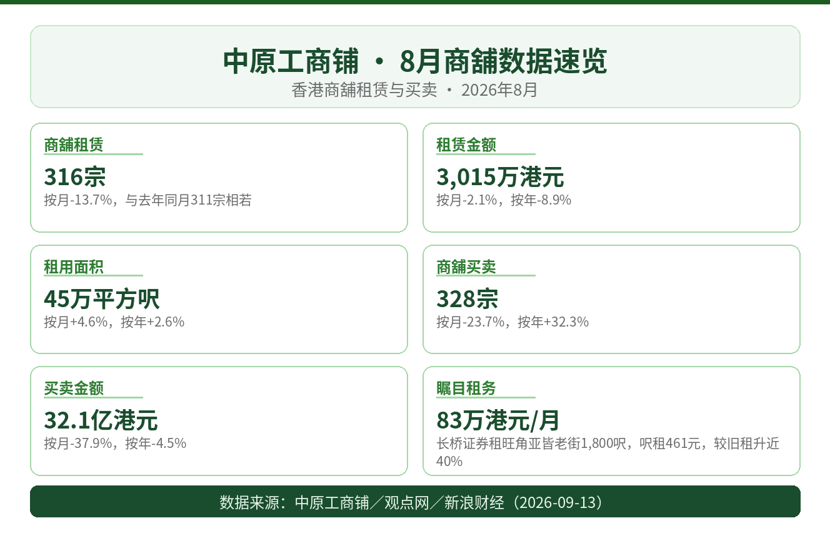Image resolution: width=830 pixels, height=533 pixels.
Task: Click the 长桥证券租旺角亚皆老街 description text
Action: pos(608,452)
